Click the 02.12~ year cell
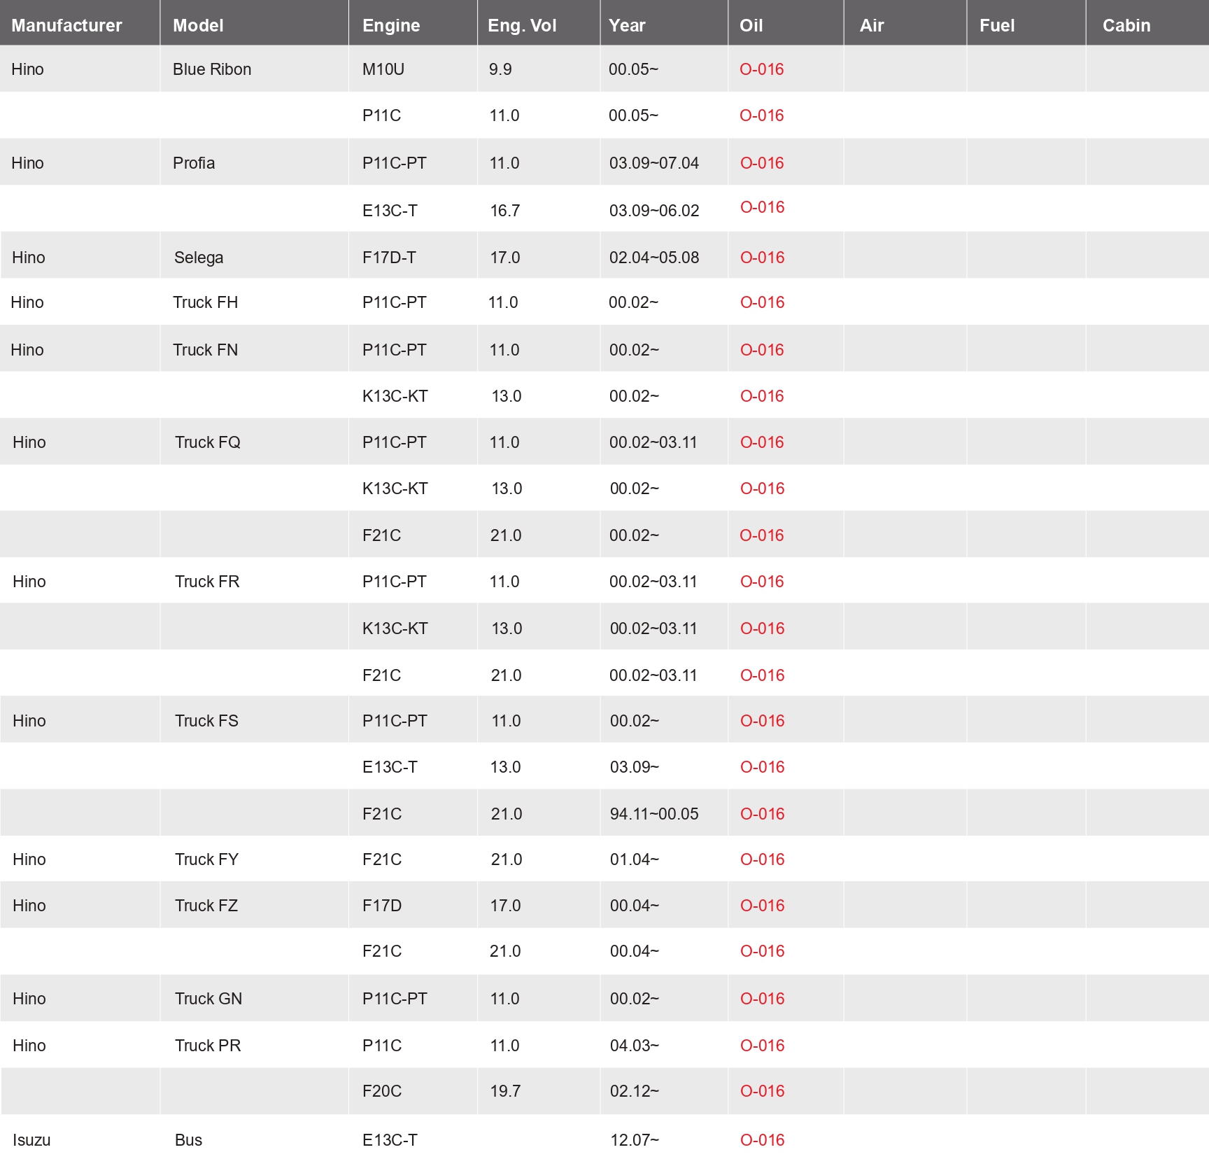The image size is (1209, 1159). [635, 1091]
